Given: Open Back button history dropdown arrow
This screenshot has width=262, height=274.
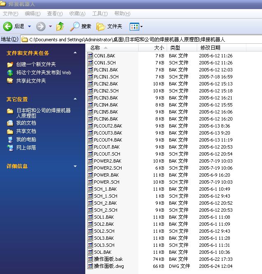Looking at the screenshot, I should 29,26.
